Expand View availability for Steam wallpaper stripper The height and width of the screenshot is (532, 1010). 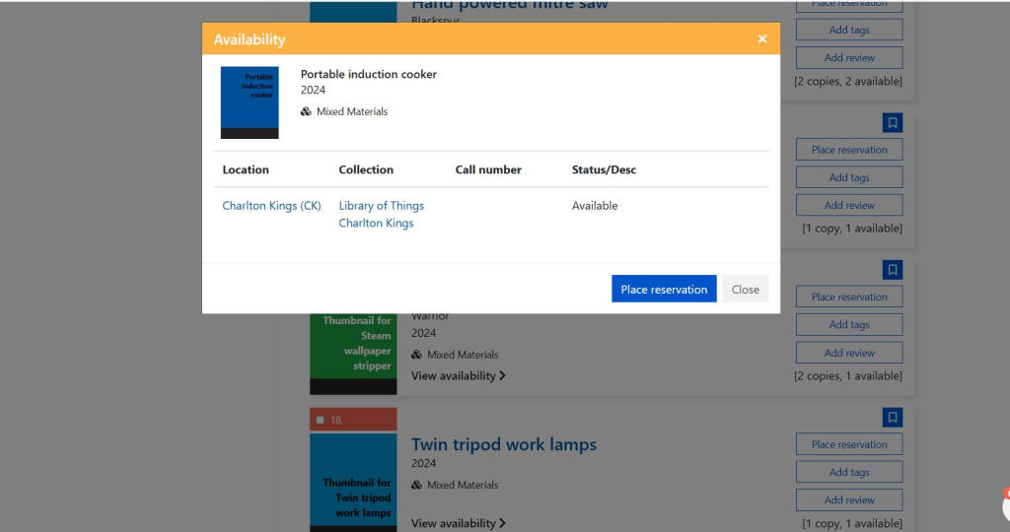458,376
